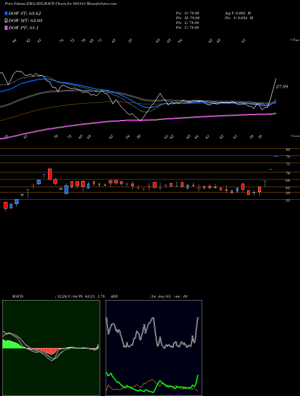Click the 'Pre L: 78.80' value
Viewport: 300px width, 396px height.
point(188,23)
